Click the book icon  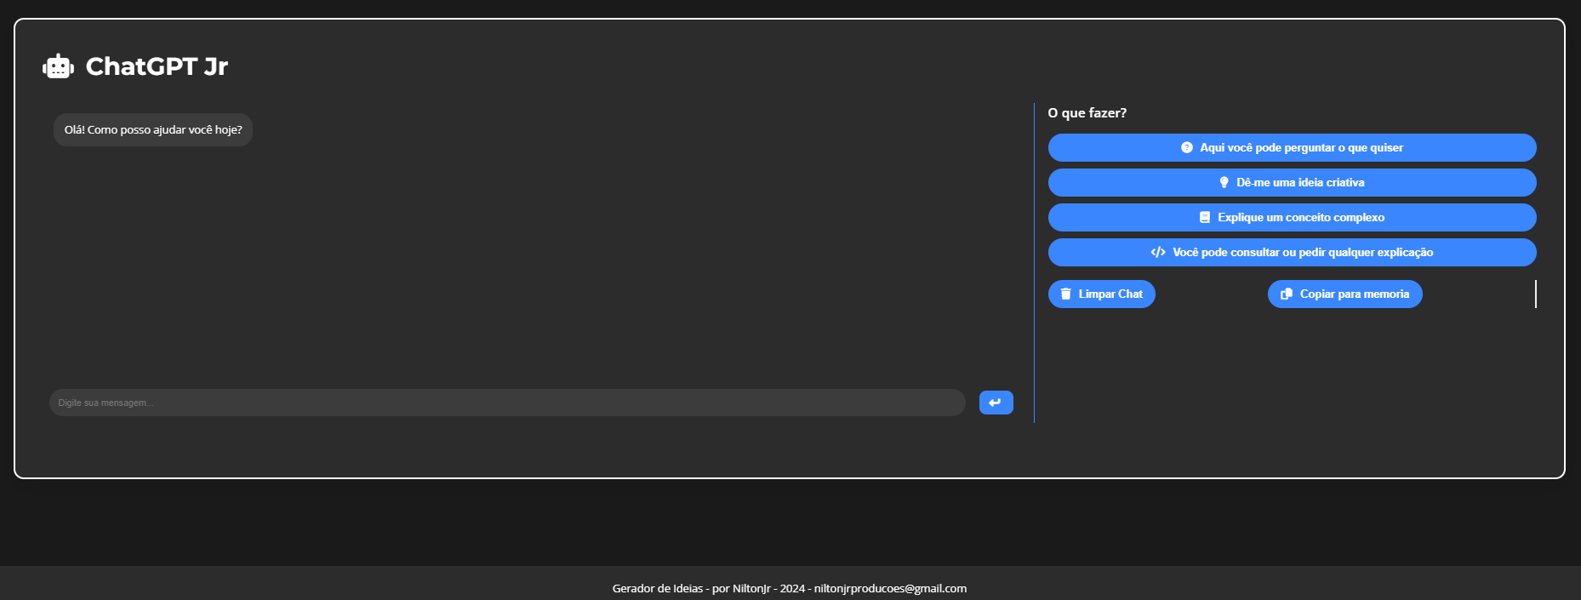[x=1205, y=217]
